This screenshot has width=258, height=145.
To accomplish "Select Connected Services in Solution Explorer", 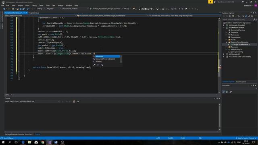I will (238, 30).
